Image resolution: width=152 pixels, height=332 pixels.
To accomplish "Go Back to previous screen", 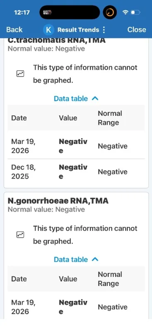I will (14, 29).
